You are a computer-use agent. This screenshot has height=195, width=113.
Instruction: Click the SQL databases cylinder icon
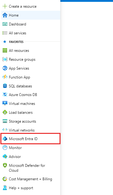5,86
